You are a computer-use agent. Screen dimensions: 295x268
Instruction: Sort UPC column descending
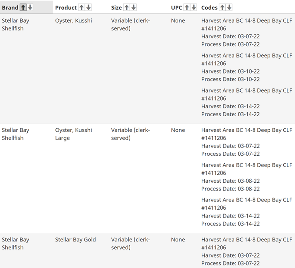(193, 7)
